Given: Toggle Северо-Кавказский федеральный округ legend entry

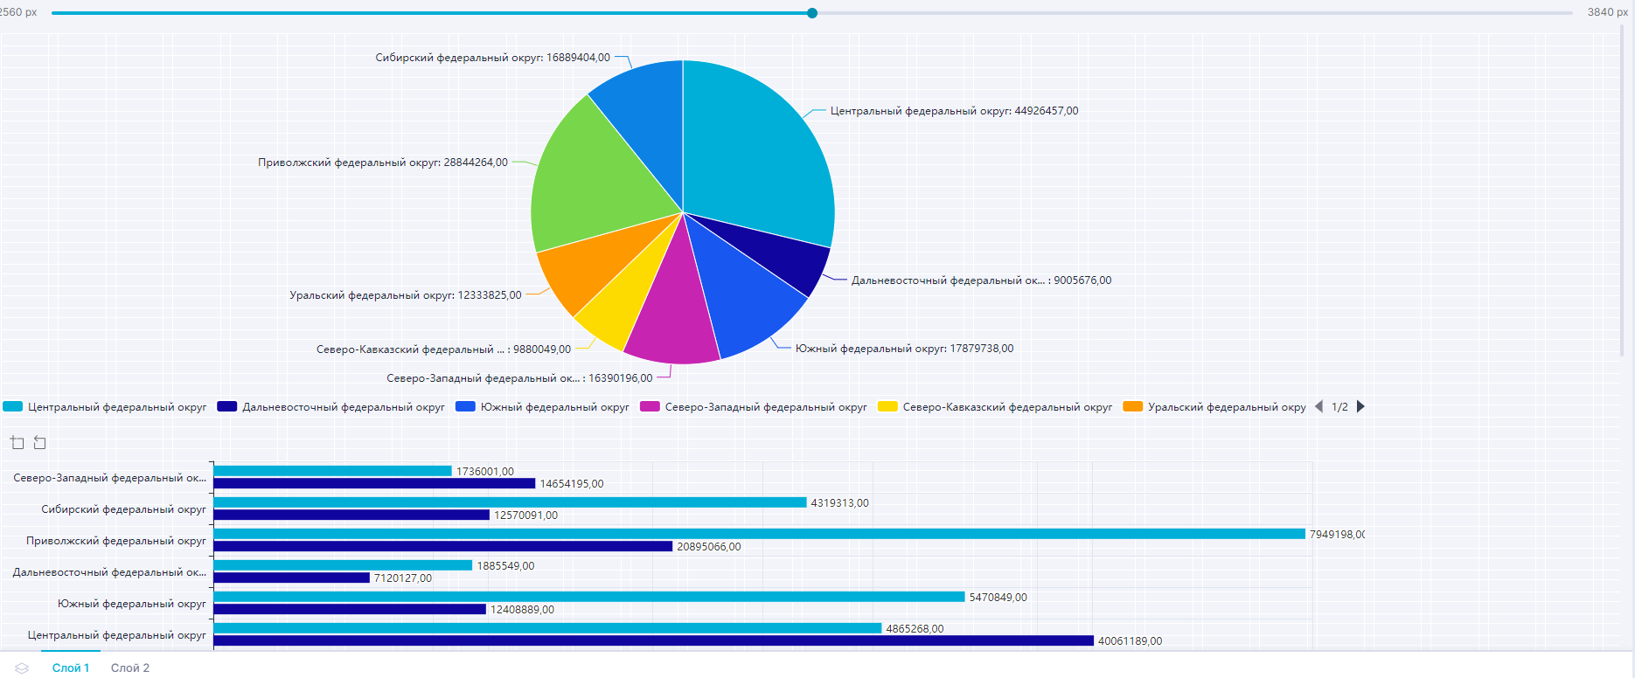Looking at the screenshot, I should 995,407.
